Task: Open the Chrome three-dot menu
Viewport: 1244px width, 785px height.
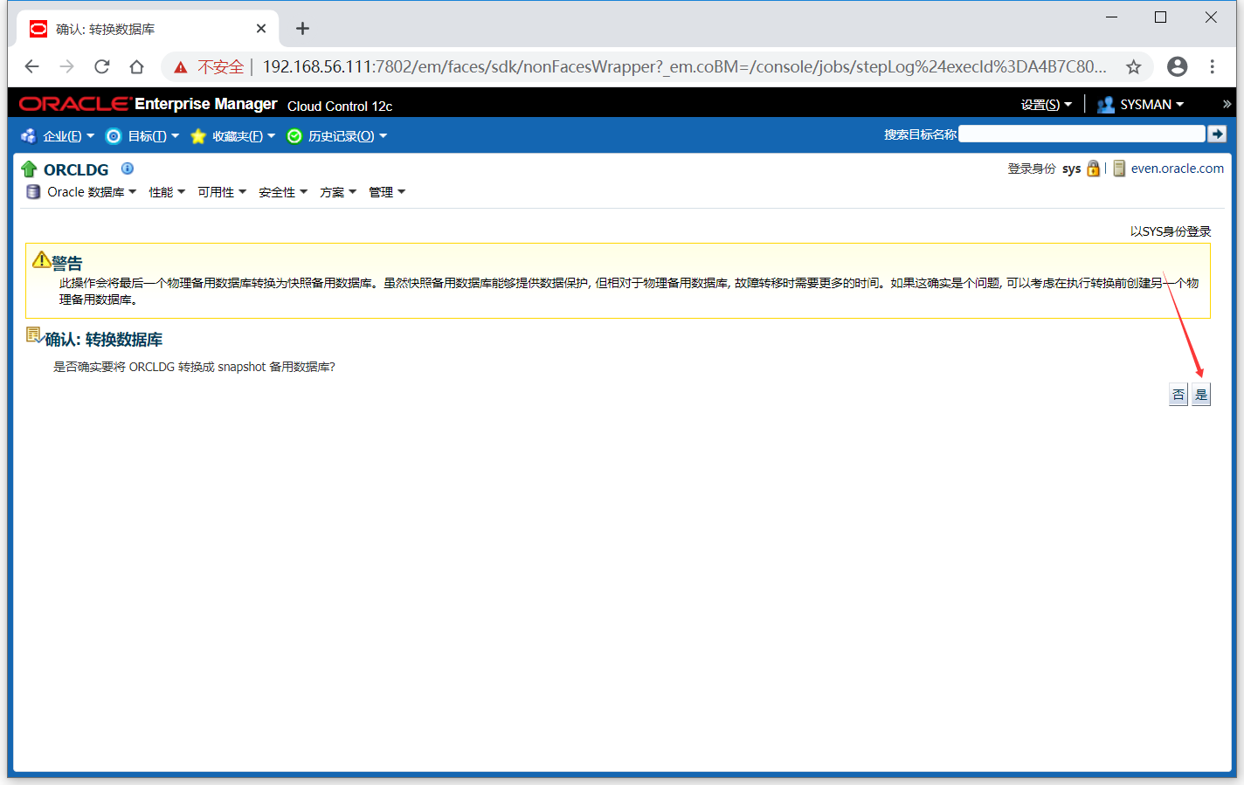Action: click(x=1213, y=66)
